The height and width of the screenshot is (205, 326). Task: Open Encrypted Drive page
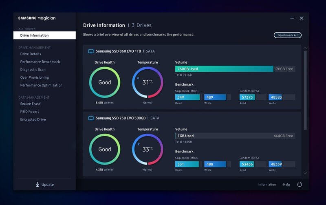tap(33, 119)
